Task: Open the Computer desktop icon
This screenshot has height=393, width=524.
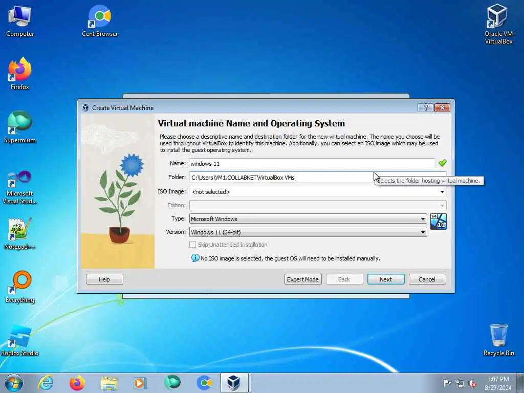Action: pos(20,21)
